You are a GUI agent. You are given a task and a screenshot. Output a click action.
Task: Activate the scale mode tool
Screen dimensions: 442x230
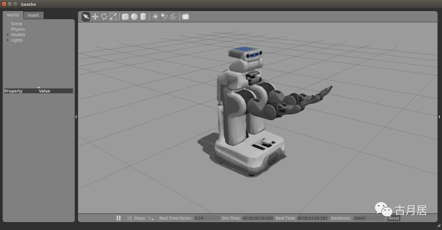click(113, 17)
